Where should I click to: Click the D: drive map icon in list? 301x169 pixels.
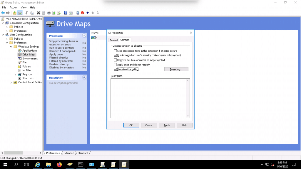pos(93,38)
